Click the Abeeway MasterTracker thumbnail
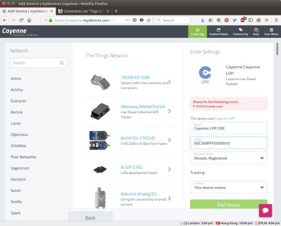Screen dimensions: 281x226 100,111
